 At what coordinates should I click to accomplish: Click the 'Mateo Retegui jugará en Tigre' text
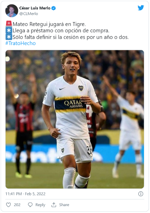49,24
